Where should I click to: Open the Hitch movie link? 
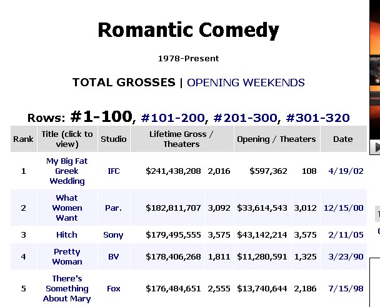[67, 234]
